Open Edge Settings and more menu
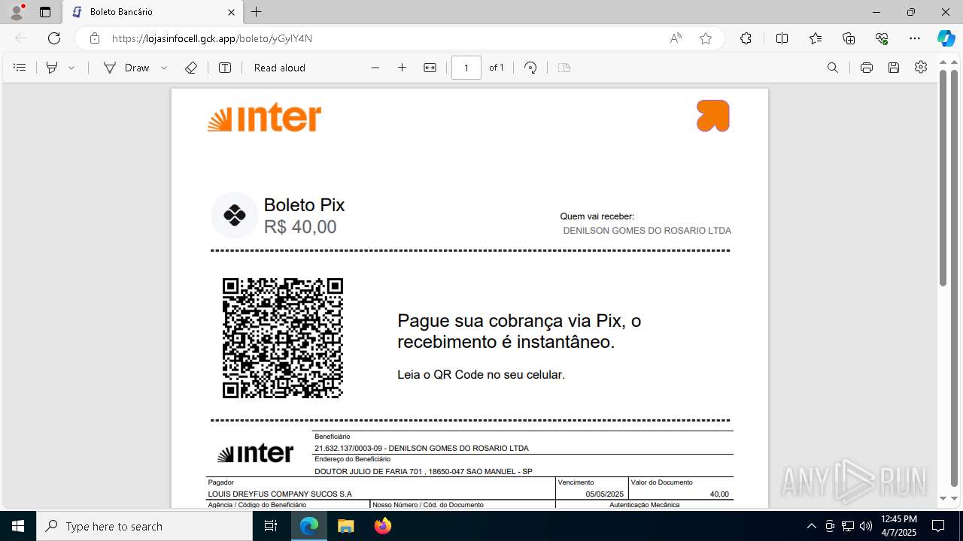The height and width of the screenshot is (541, 963). coord(915,38)
